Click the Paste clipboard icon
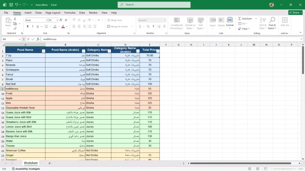The image size is (305, 171). coord(8,20)
